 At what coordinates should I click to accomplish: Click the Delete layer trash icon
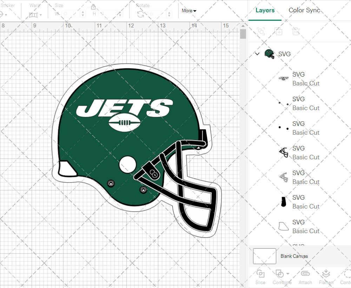click(296, 31)
